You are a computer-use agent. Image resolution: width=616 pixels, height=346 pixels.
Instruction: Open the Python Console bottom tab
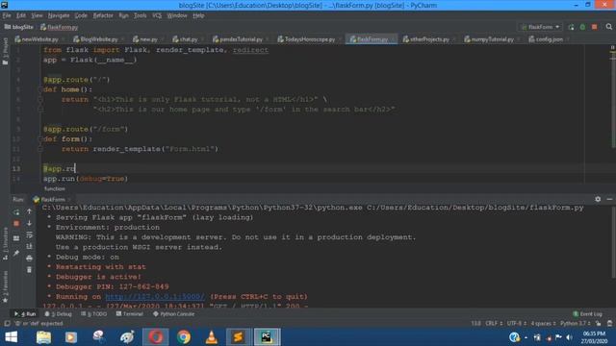point(173,314)
